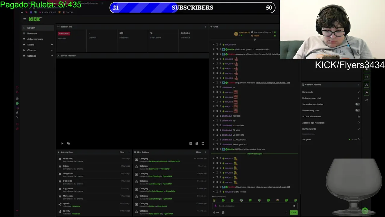The width and height of the screenshot is (385, 217).
Task: Unmute the stream preview audio
Action: point(68,143)
